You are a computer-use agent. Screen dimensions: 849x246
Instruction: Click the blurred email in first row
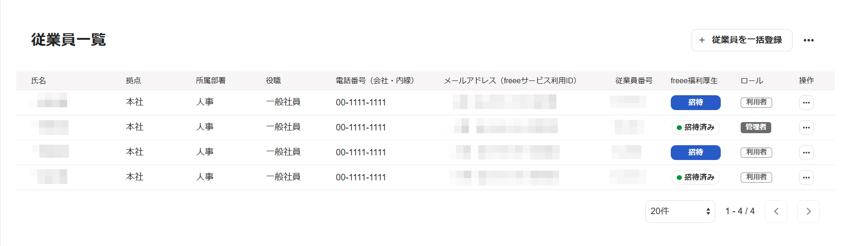tap(505, 102)
